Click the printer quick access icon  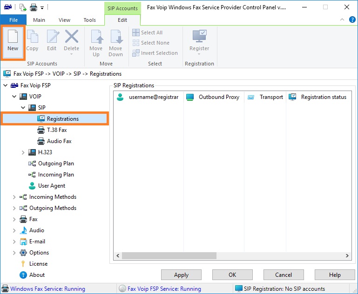click(x=34, y=7)
